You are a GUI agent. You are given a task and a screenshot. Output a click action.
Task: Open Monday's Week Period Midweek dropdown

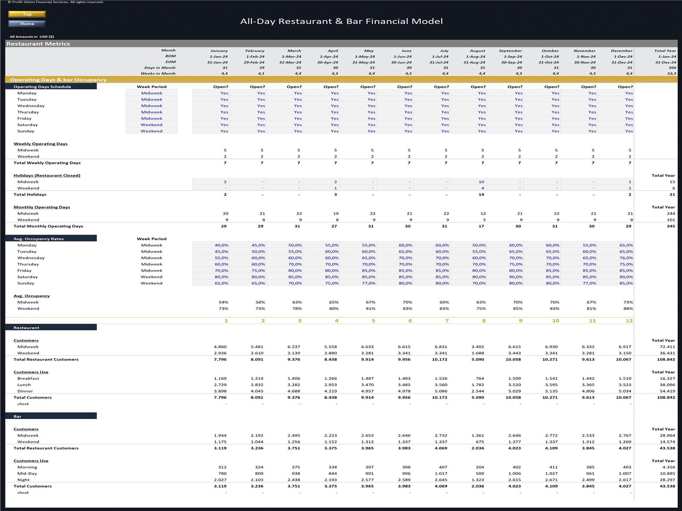pos(152,93)
